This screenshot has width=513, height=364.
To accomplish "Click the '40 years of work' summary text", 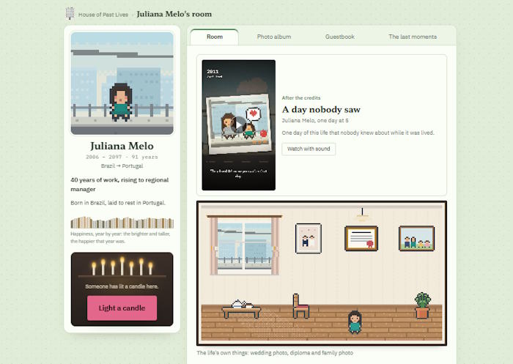I will click(x=119, y=185).
